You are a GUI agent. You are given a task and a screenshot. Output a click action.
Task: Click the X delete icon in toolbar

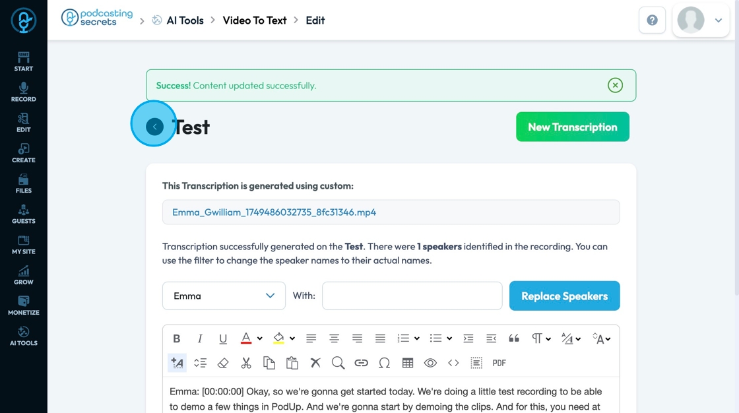click(315, 363)
